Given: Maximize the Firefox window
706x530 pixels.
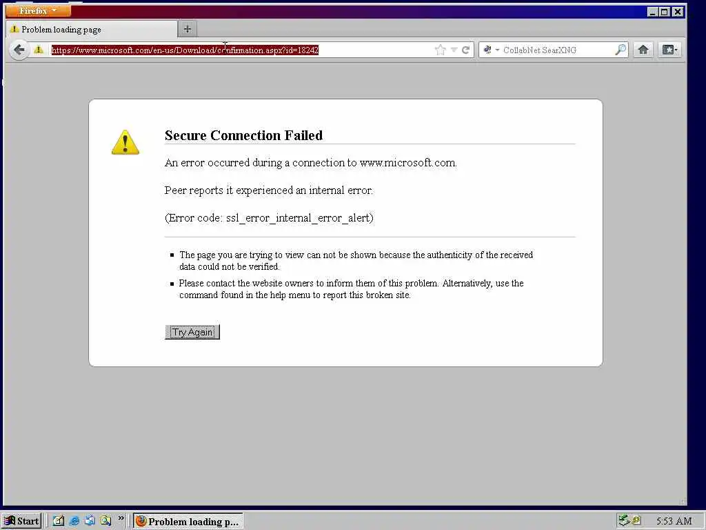Looking at the screenshot, I should pyautogui.click(x=665, y=12).
